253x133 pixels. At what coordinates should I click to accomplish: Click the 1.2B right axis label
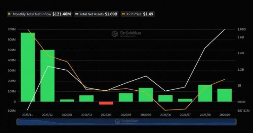pos(241,70)
